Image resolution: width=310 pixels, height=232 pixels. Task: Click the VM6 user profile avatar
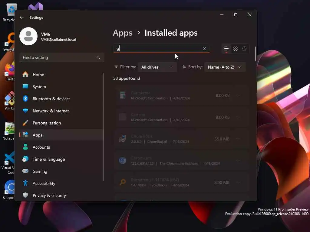pos(28,36)
